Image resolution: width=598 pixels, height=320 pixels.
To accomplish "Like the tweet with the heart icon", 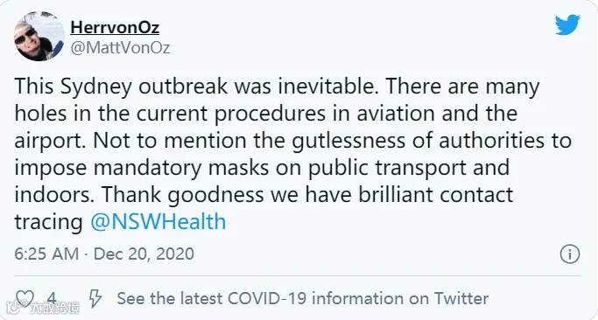I will [25, 299].
